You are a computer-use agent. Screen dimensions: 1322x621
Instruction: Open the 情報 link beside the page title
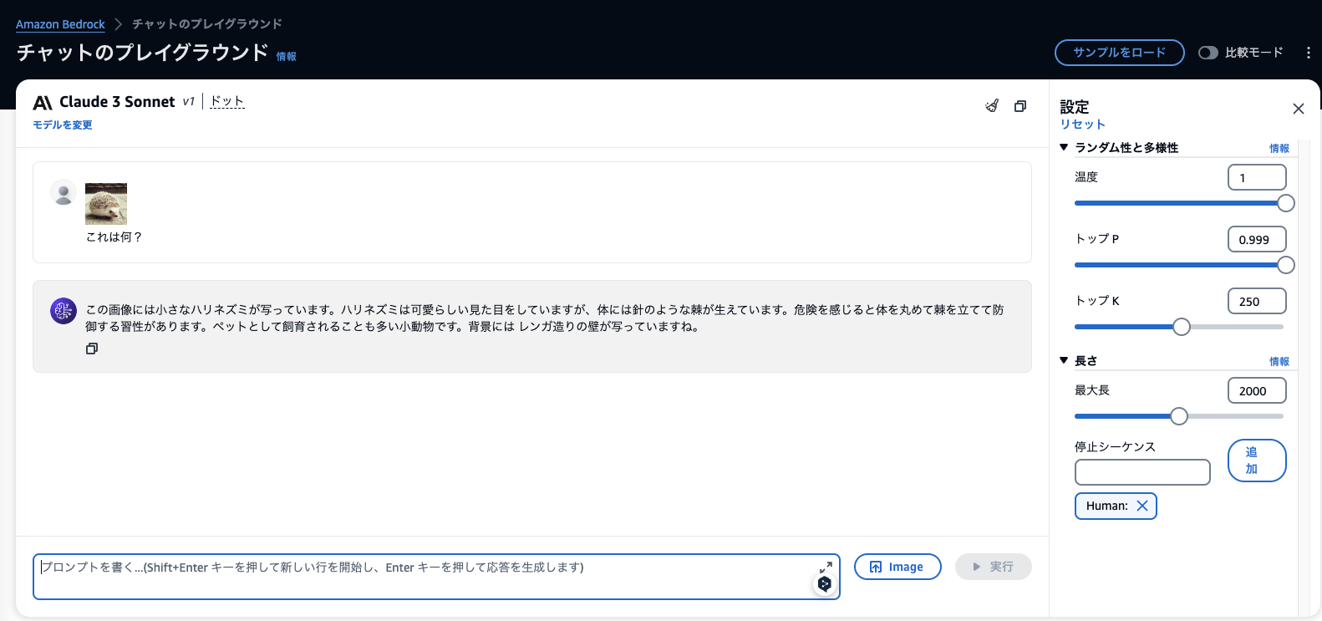click(x=287, y=56)
